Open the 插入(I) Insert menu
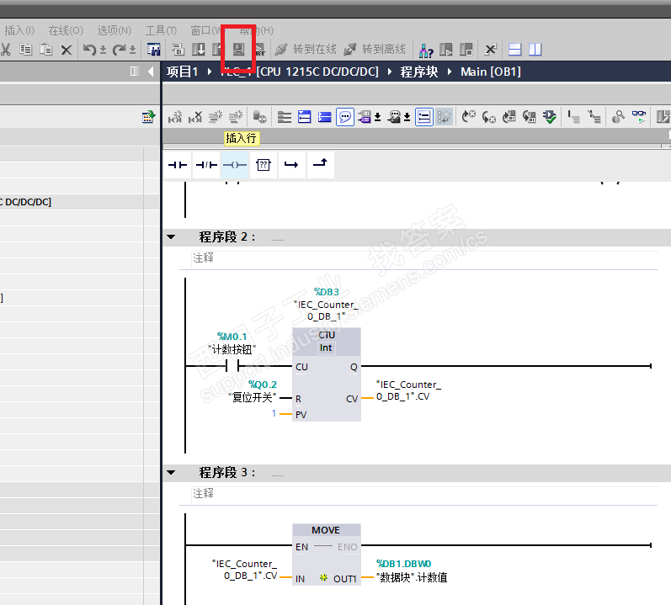Screen dimensions: 671x605 (19, 30)
